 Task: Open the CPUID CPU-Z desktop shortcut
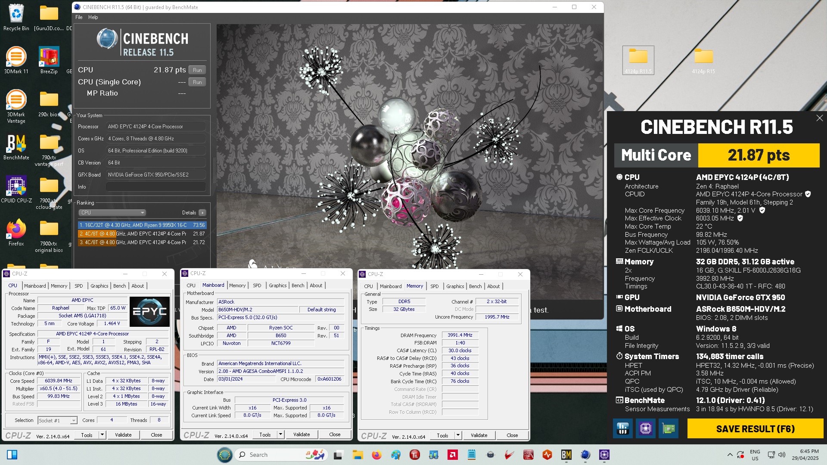16,189
